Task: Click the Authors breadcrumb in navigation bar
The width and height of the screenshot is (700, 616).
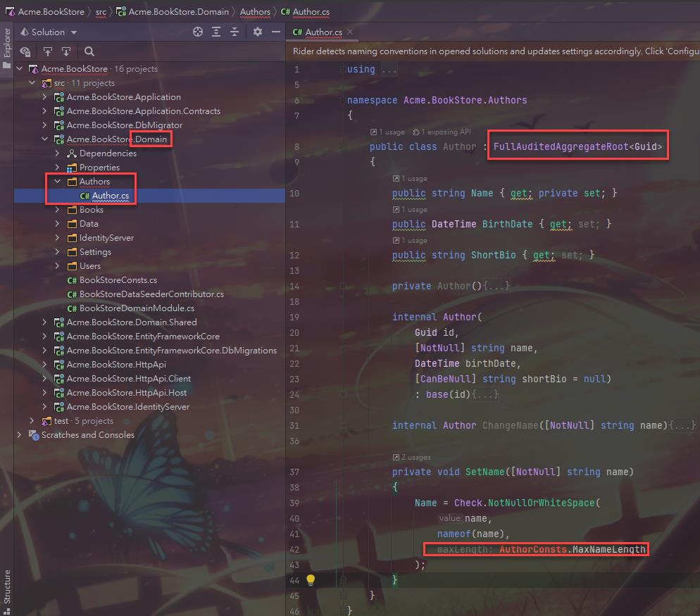Action: point(254,11)
